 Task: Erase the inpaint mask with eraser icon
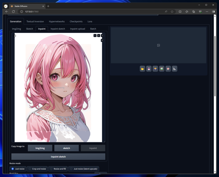coord(99,35)
